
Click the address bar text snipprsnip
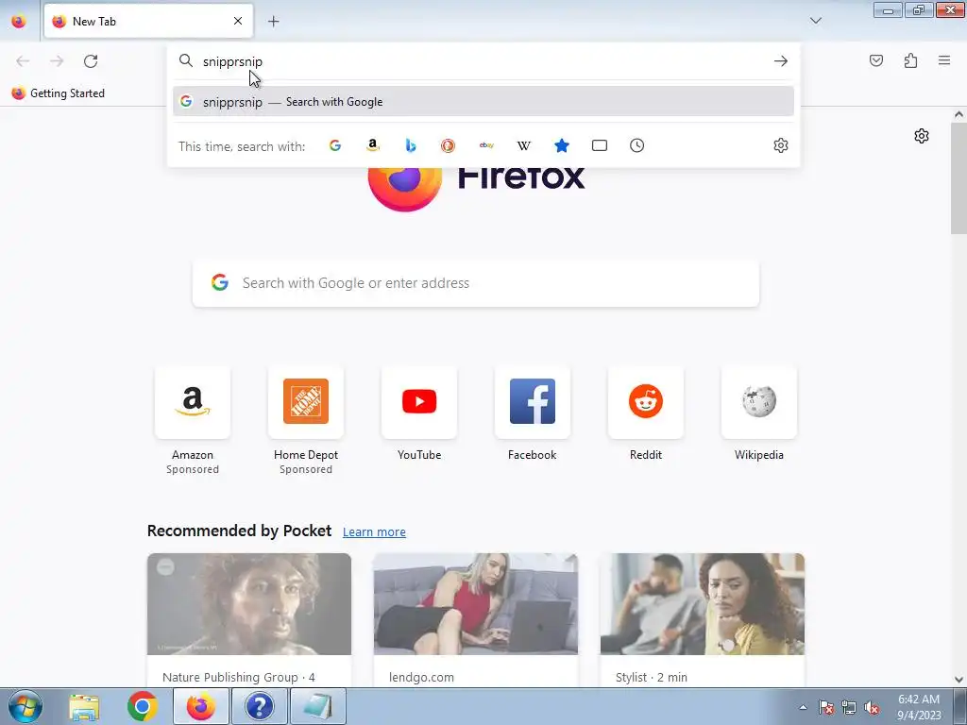pos(232,61)
